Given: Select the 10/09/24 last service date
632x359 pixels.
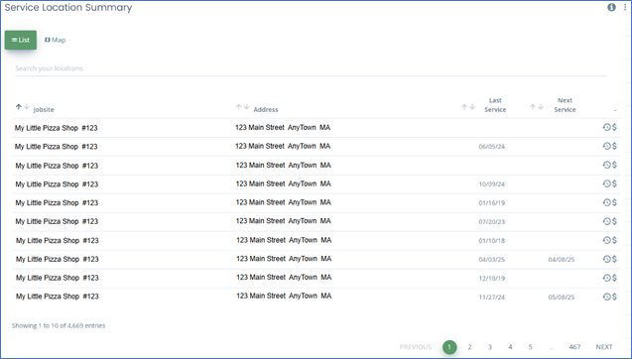Looking at the screenshot, I should pyautogui.click(x=492, y=184).
